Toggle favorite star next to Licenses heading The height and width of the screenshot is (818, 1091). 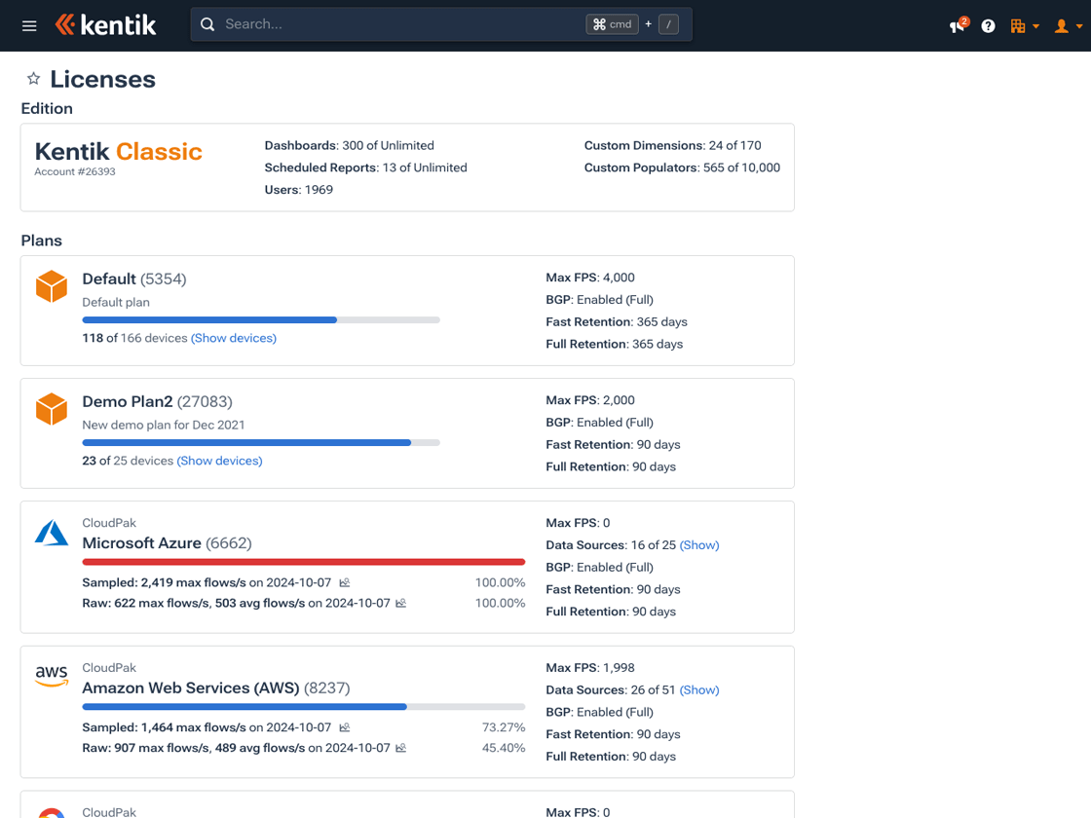click(32, 78)
